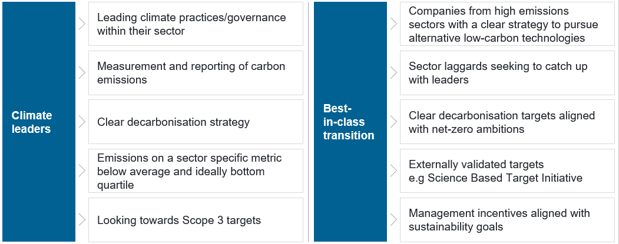Screen dimensions: 619x244
Task: Click chevron next to Externally validated targets
Action: (x=393, y=171)
